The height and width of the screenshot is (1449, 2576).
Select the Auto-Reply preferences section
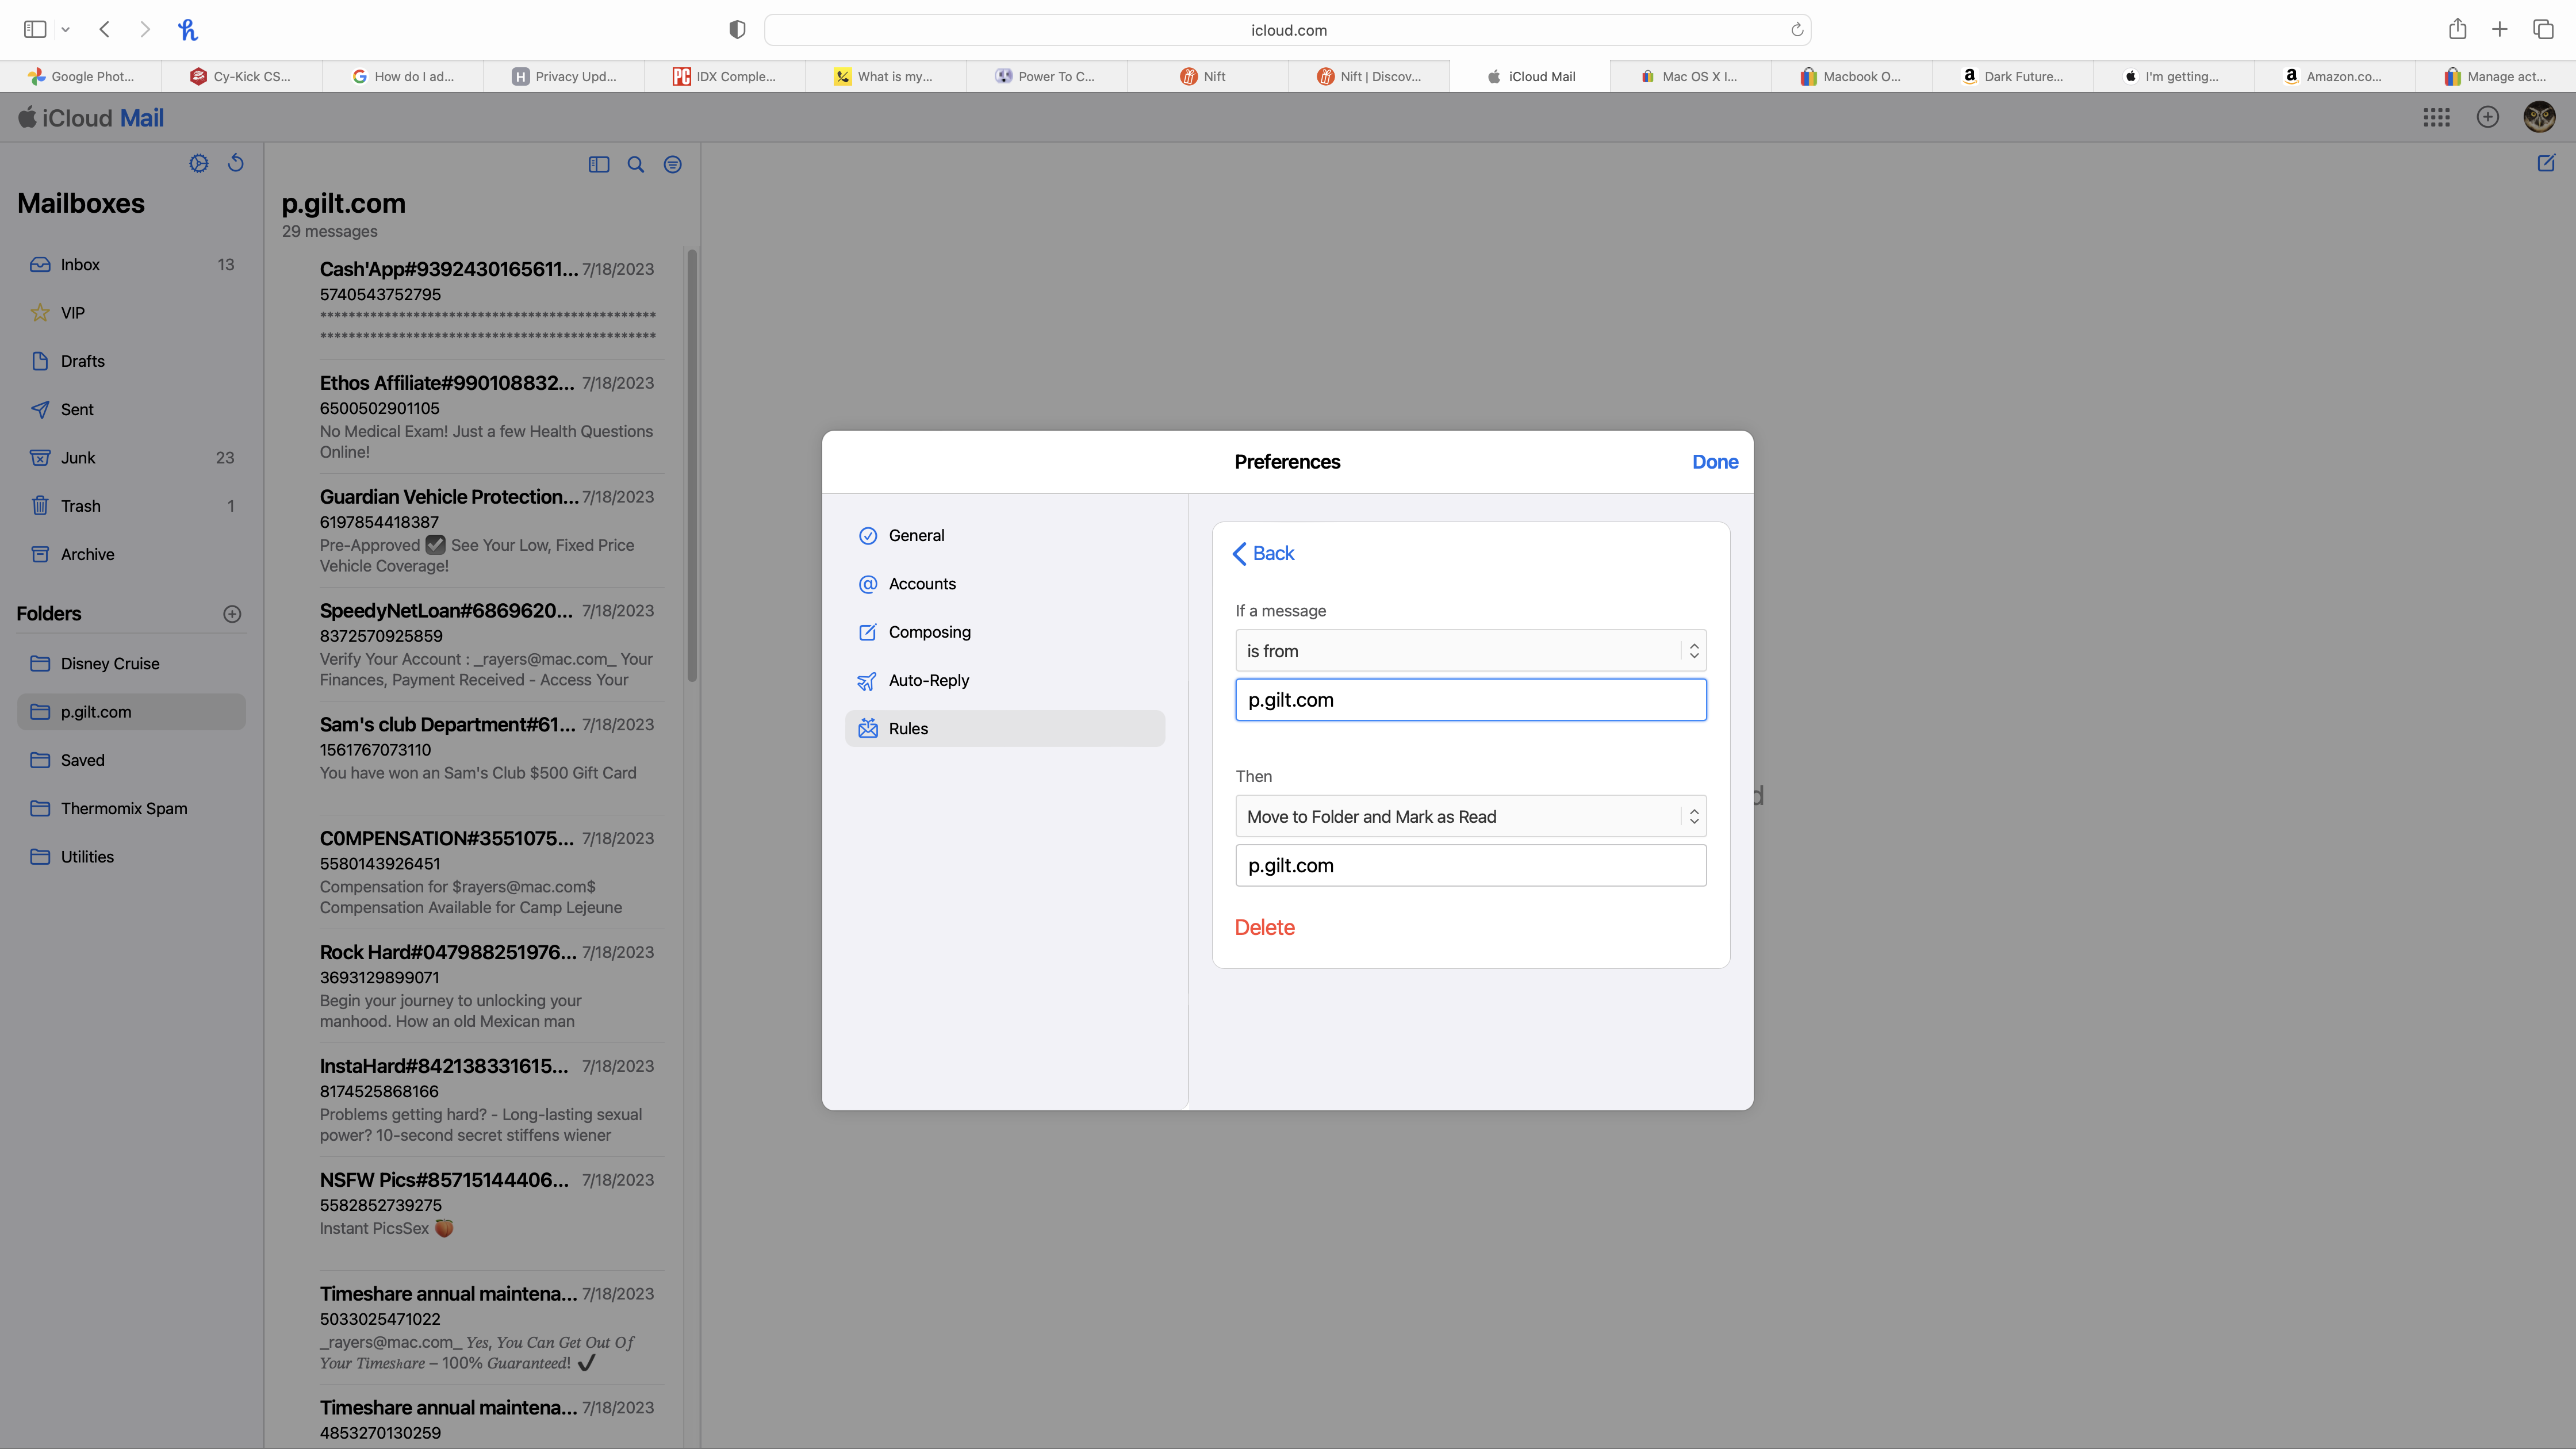928,680
